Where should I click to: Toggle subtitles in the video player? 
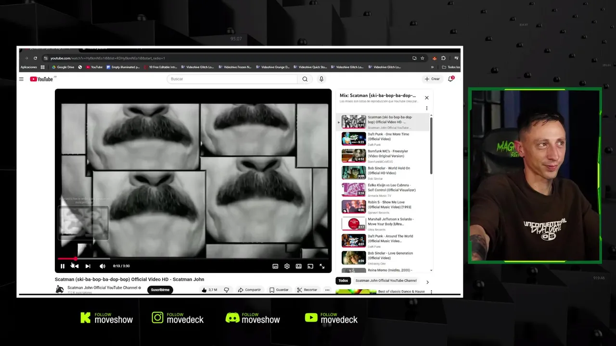tap(275, 266)
